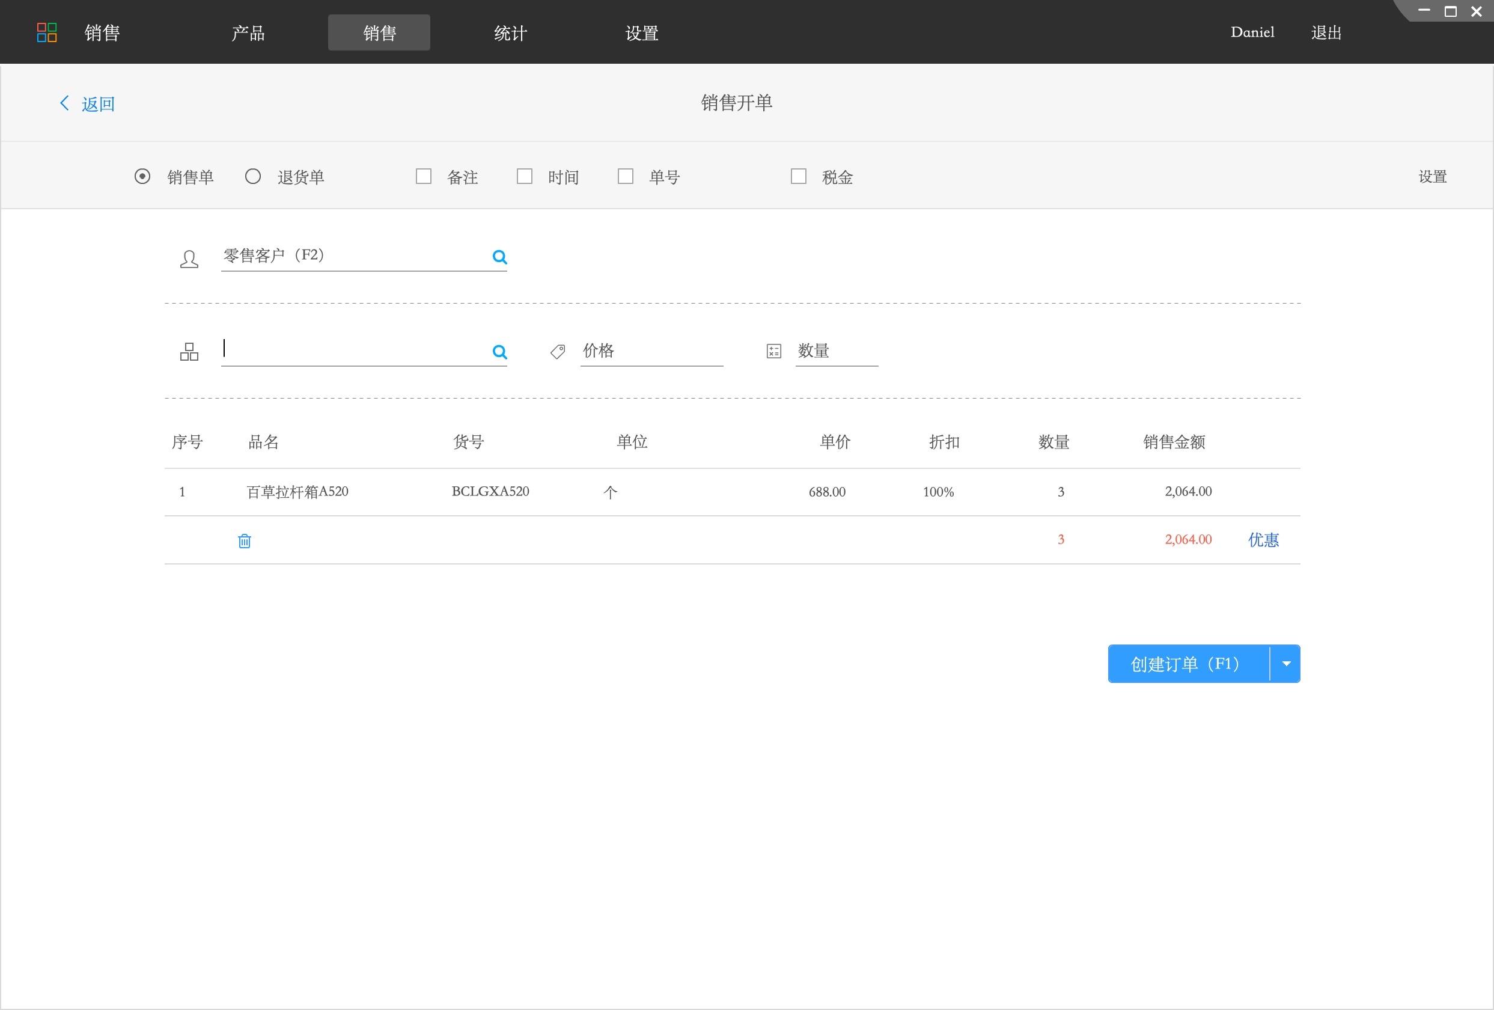Click the 创建订单 (F1) button
Screen dimensions: 1494x1010
pos(1188,664)
